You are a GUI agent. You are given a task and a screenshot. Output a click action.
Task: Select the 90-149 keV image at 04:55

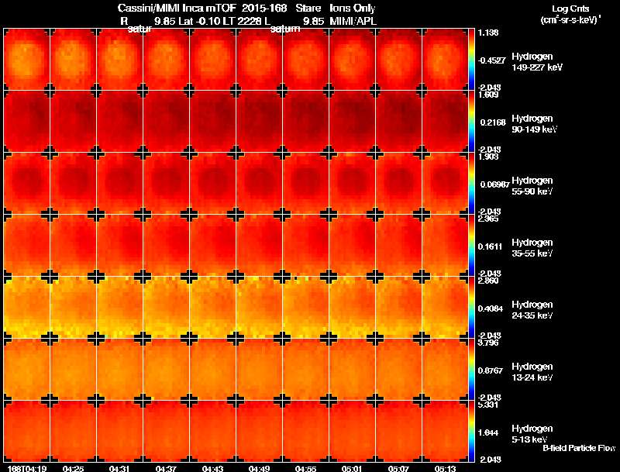pyautogui.click(x=305, y=122)
